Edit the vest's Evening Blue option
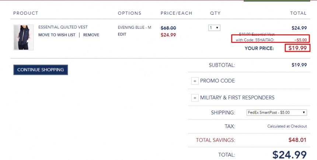 (122, 34)
